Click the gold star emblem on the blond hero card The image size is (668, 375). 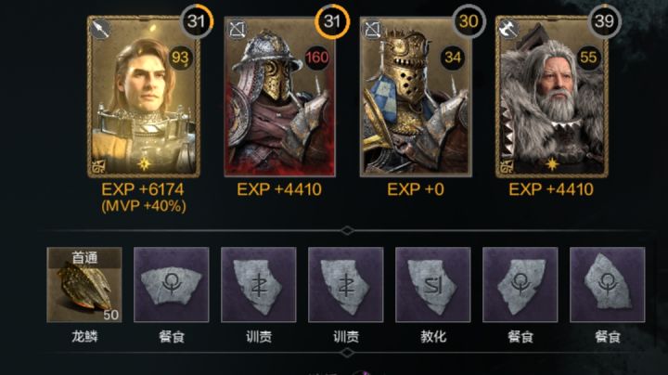(144, 164)
